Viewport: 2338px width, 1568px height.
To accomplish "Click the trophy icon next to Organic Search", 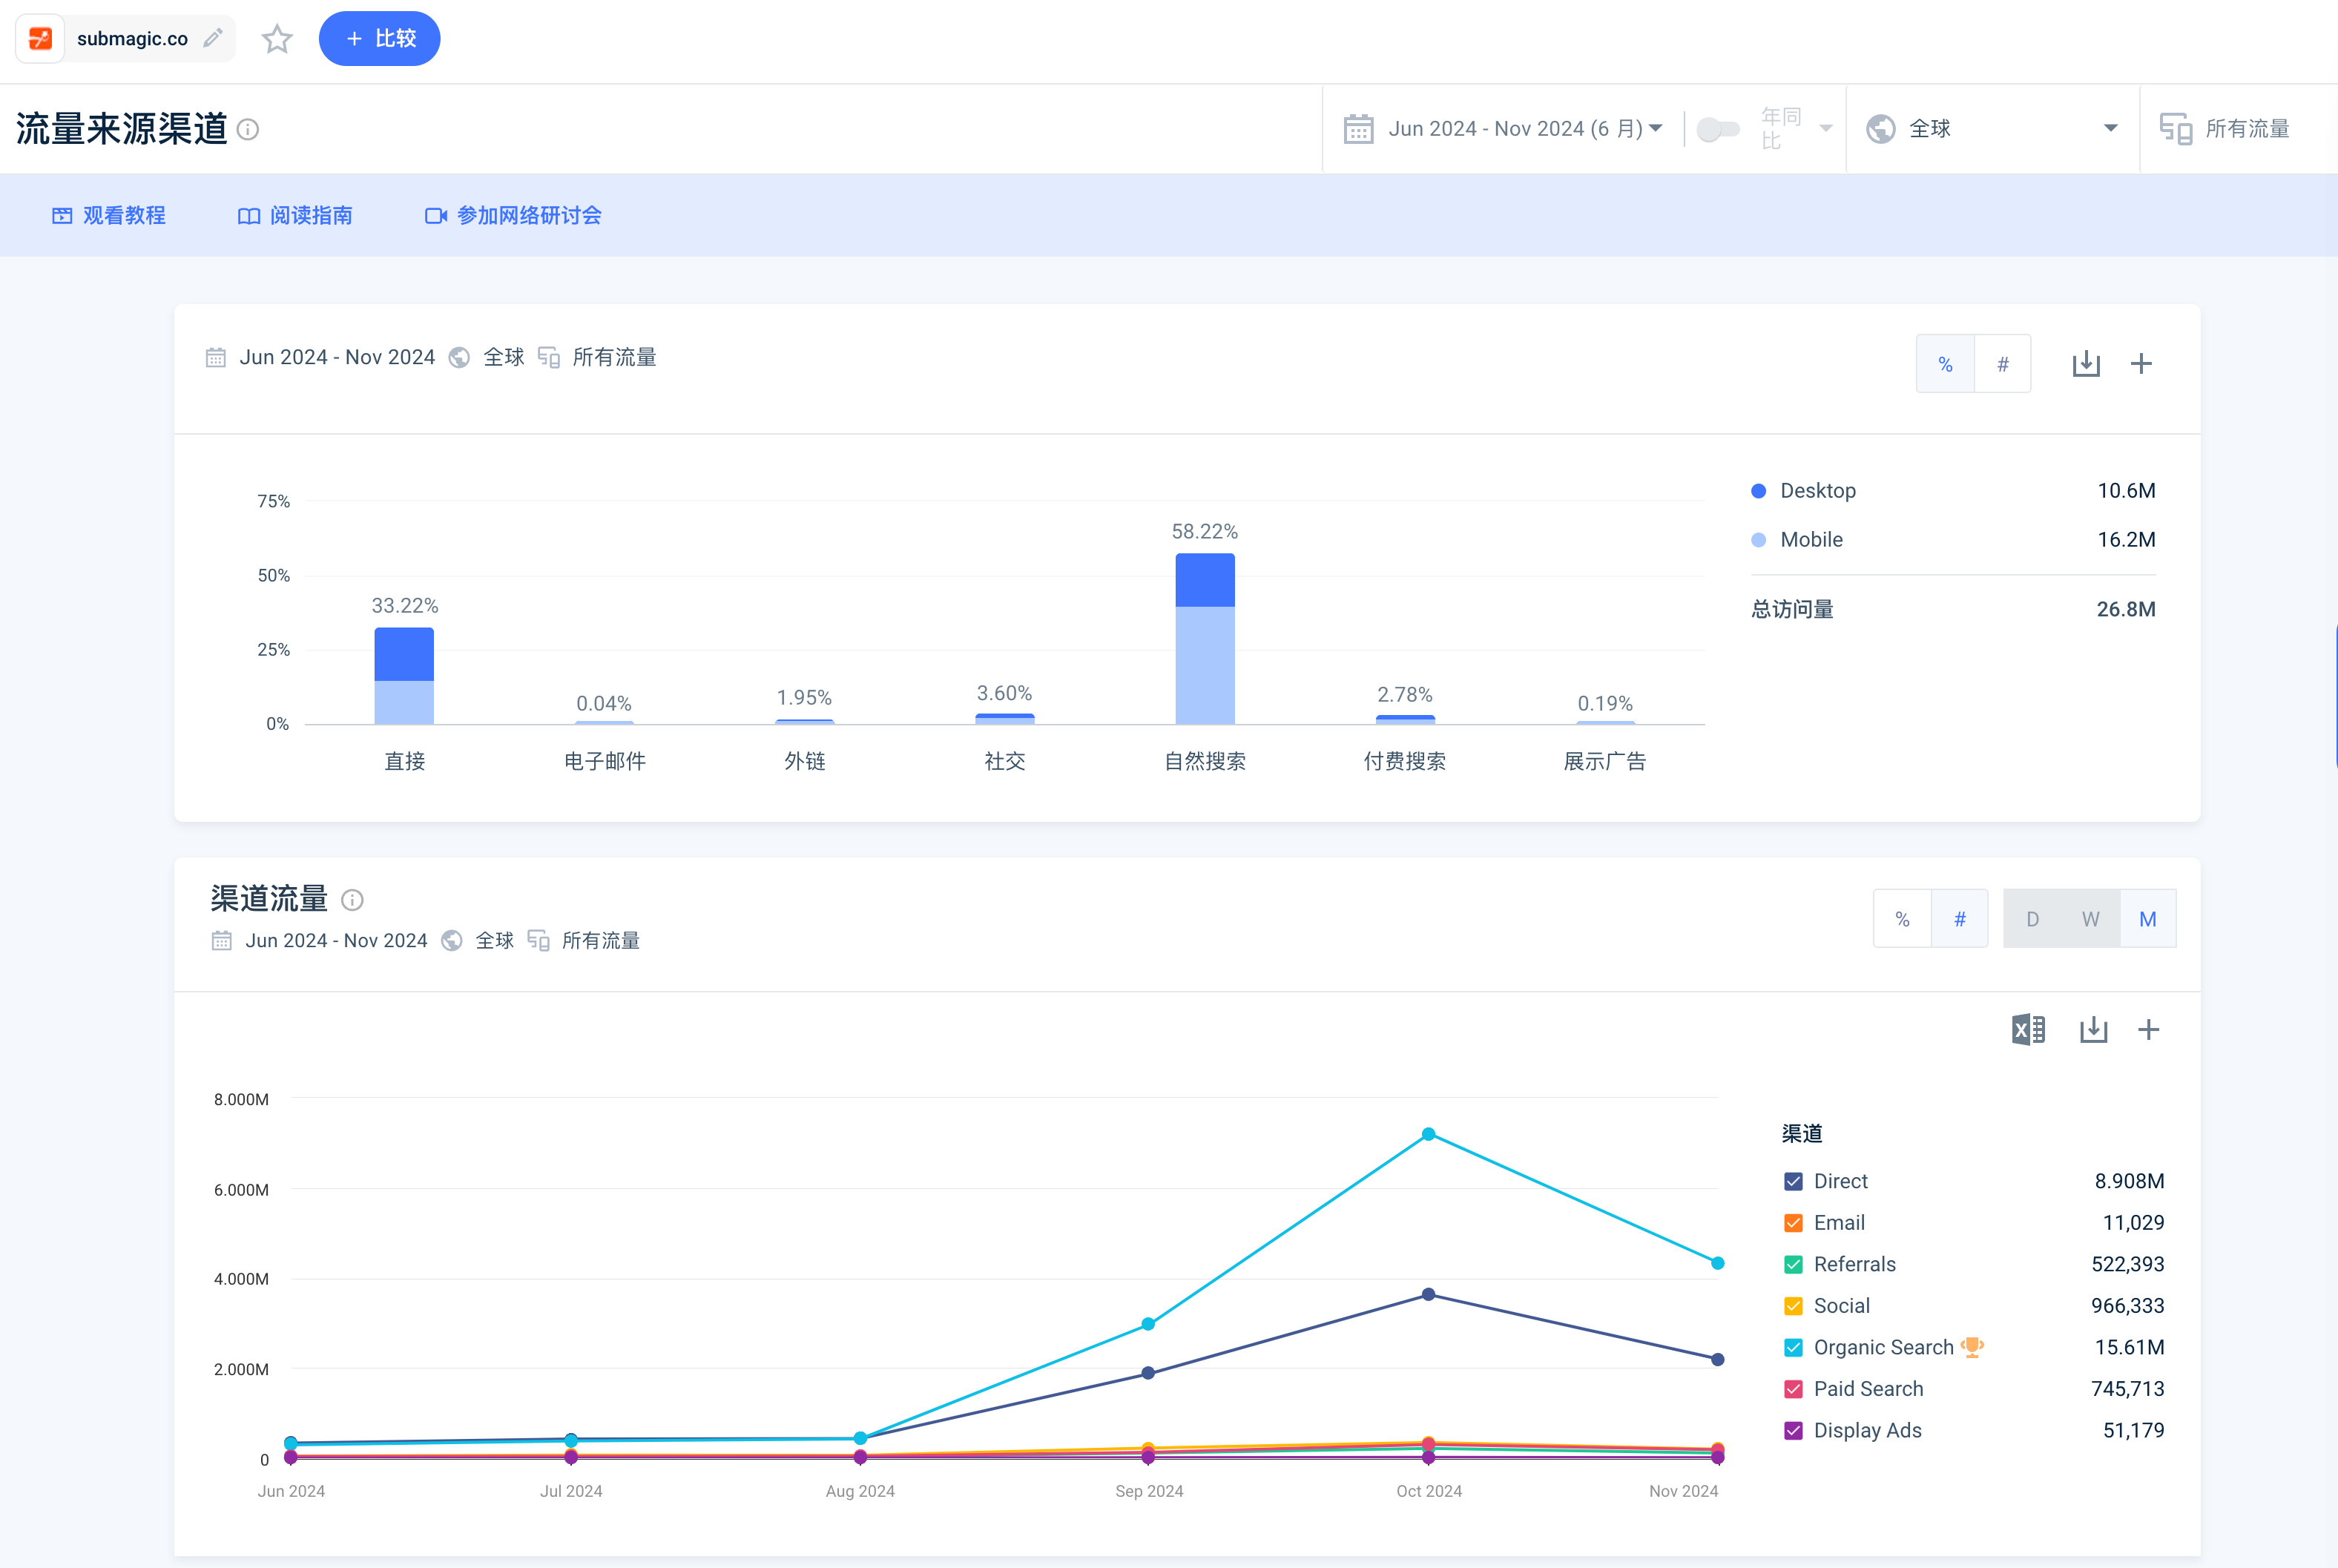I will coord(1972,1347).
